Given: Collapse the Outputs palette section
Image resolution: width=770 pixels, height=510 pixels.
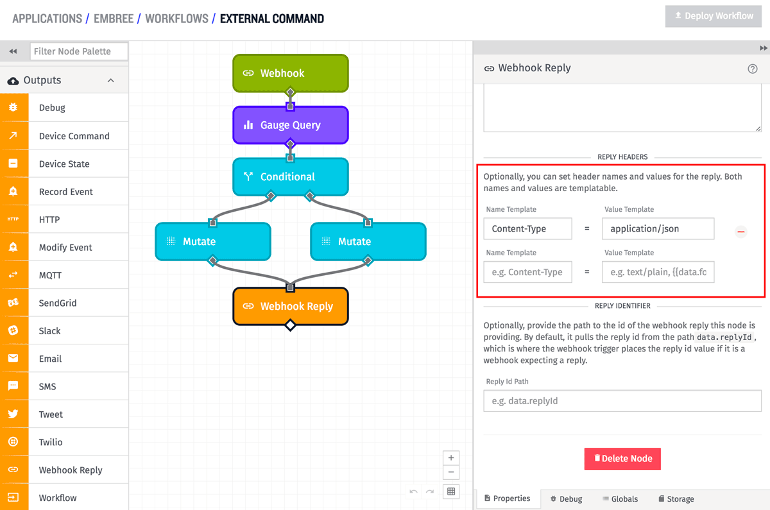Looking at the screenshot, I should coord(110,80).
